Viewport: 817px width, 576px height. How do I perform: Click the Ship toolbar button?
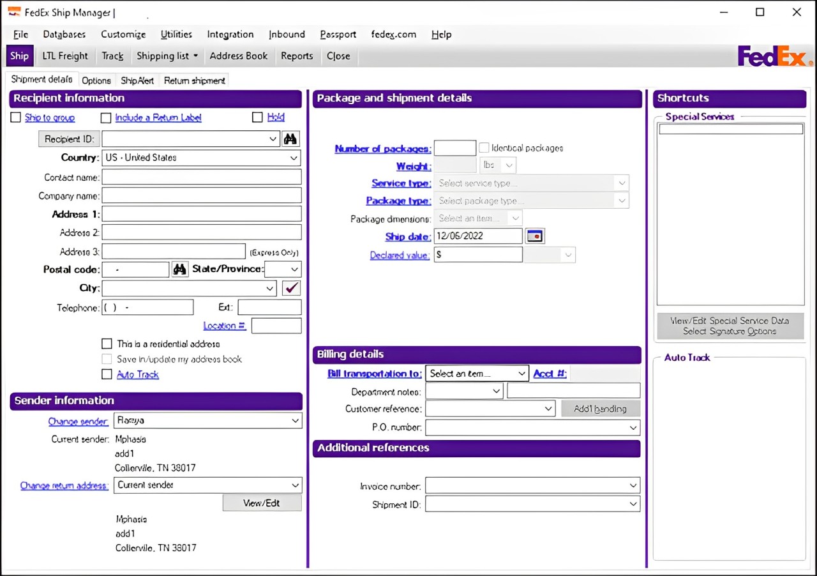point(19,56)
